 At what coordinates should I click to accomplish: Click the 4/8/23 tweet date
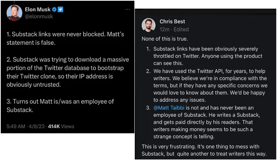(x=37, y=126)
